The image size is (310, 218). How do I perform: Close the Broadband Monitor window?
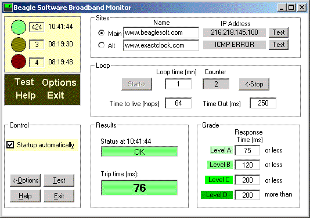pyautogui.click(x=302, y=8)
